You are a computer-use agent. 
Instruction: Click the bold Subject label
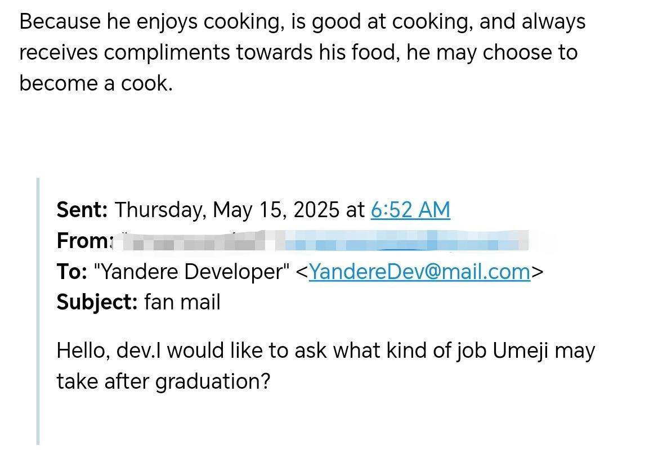point(97,303)
